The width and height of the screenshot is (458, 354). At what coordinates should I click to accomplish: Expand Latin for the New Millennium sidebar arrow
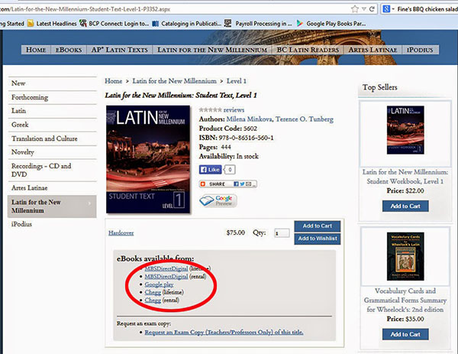tap(89, 203)
